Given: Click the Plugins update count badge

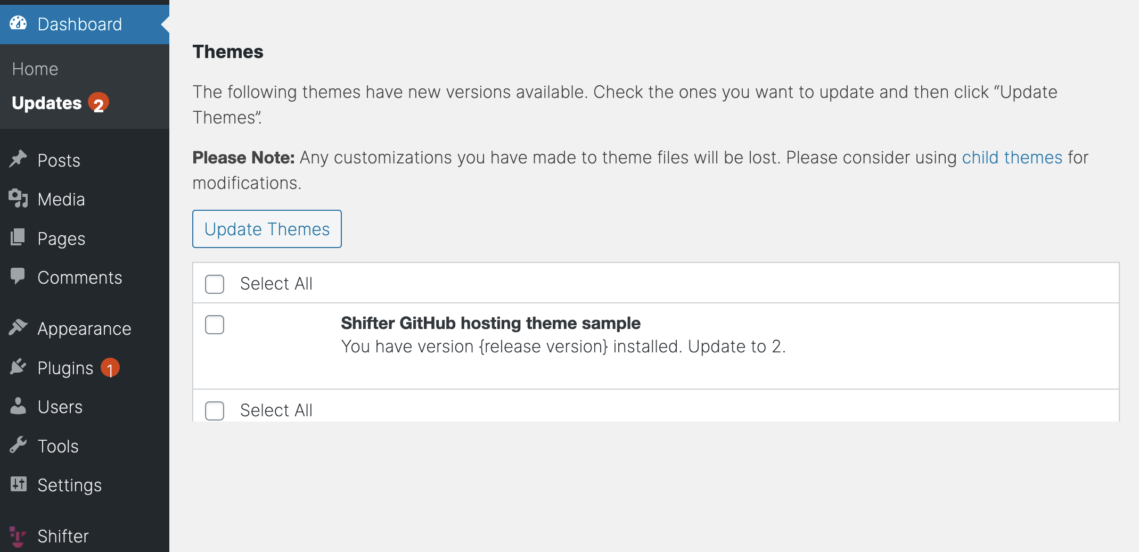Looking at the screenshot, I should tap(110, 368).
